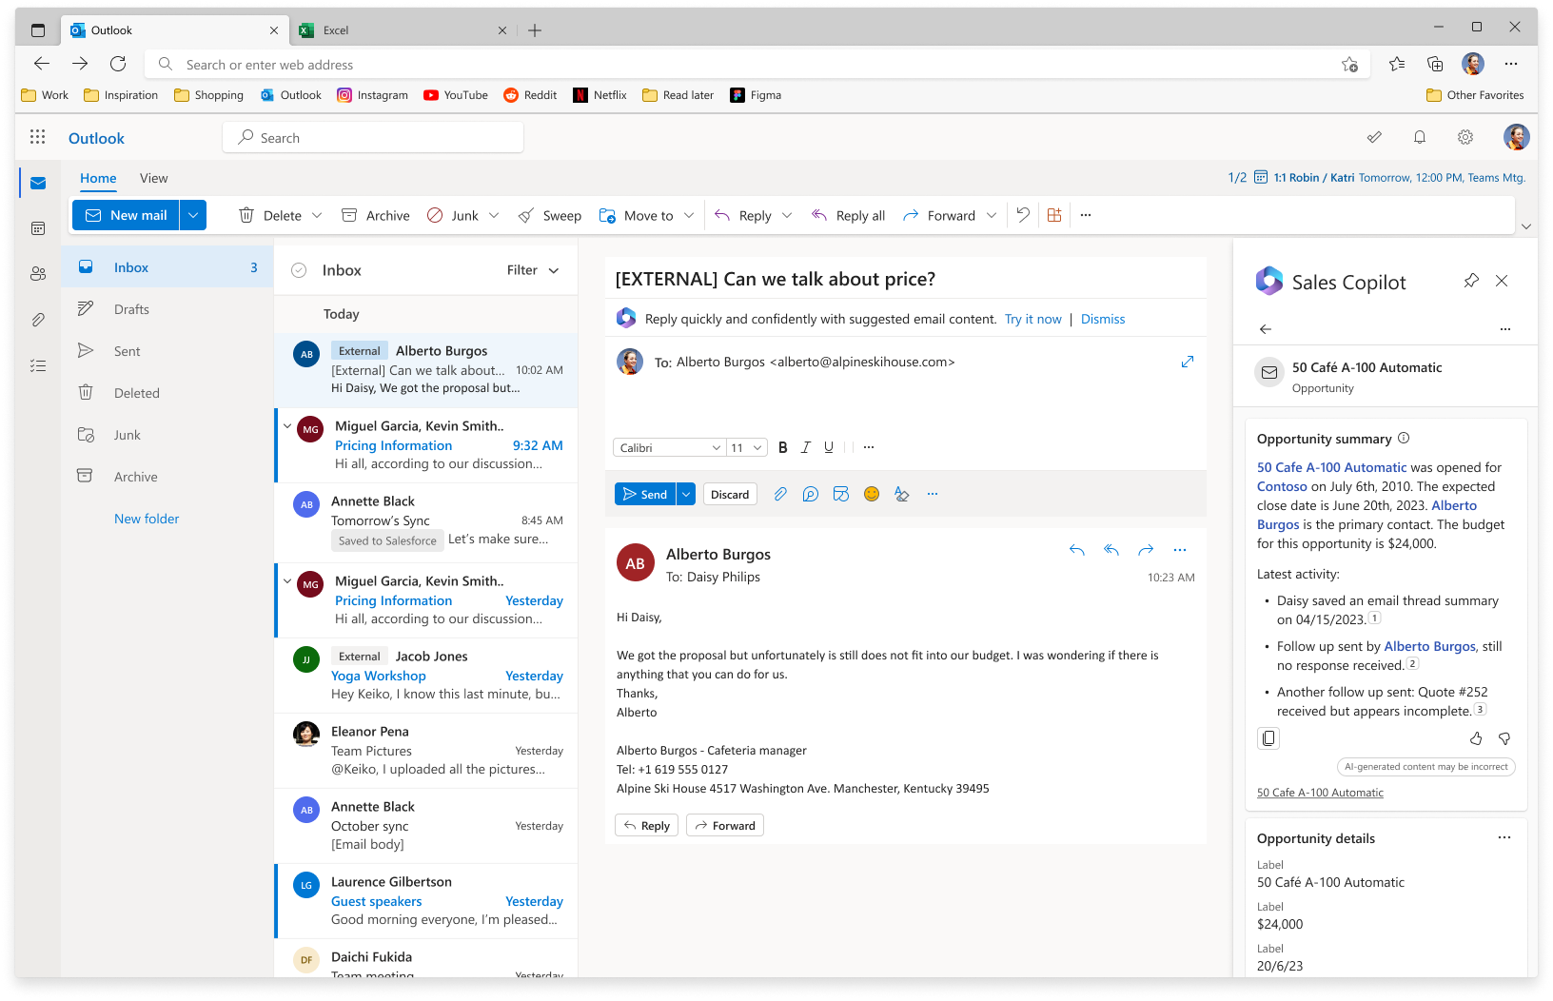This screenshot has height=1001, width=1553.
Task: Click the Try it now link
Action: point(1032,319)
